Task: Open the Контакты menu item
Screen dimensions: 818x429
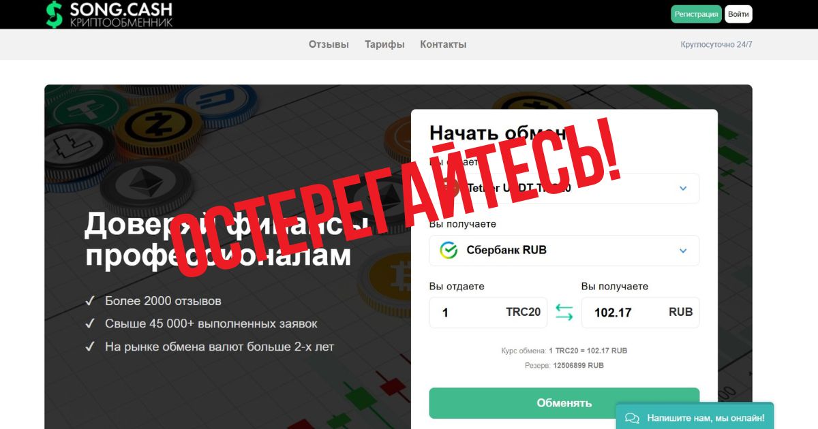Action: click(443, 44)
